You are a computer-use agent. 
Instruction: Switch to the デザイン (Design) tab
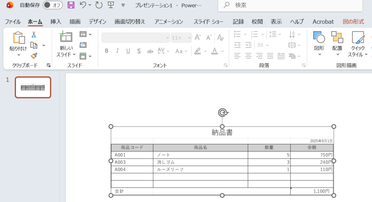pos(97,21)
